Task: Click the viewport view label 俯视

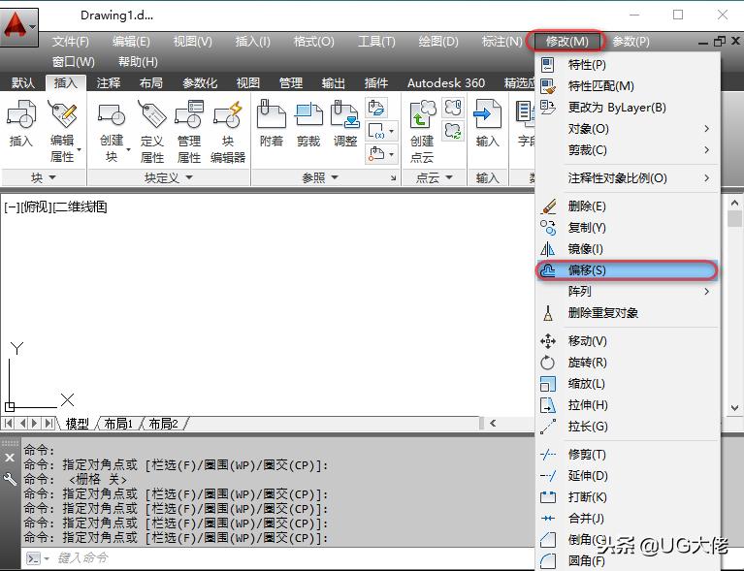Action: click(x=36, y=206)
